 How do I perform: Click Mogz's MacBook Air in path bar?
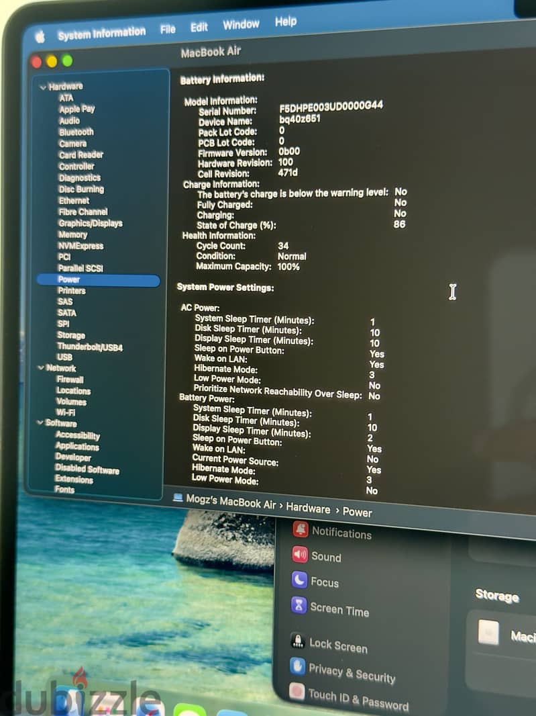(x=231, y=501)
